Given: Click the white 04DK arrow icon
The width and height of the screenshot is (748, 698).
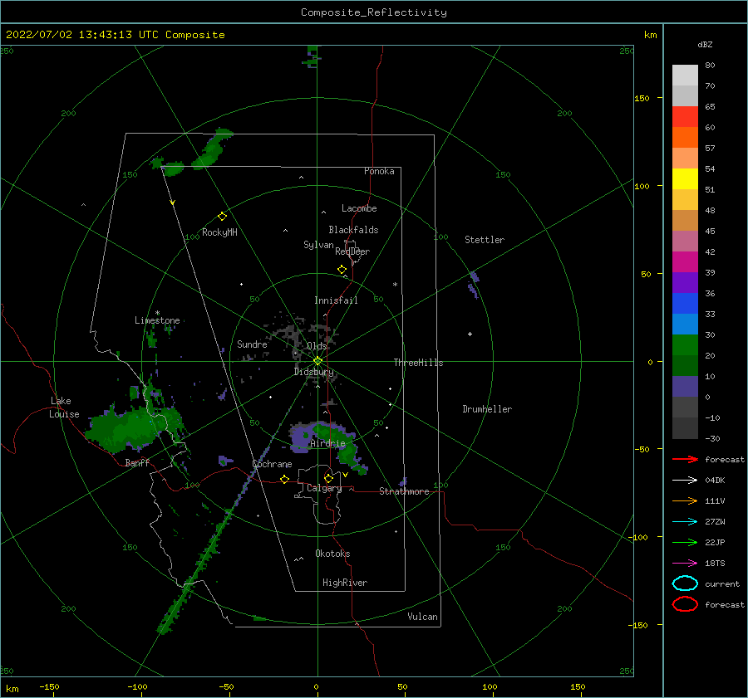Looking at the screenshot, I should (x=685, y=480).
